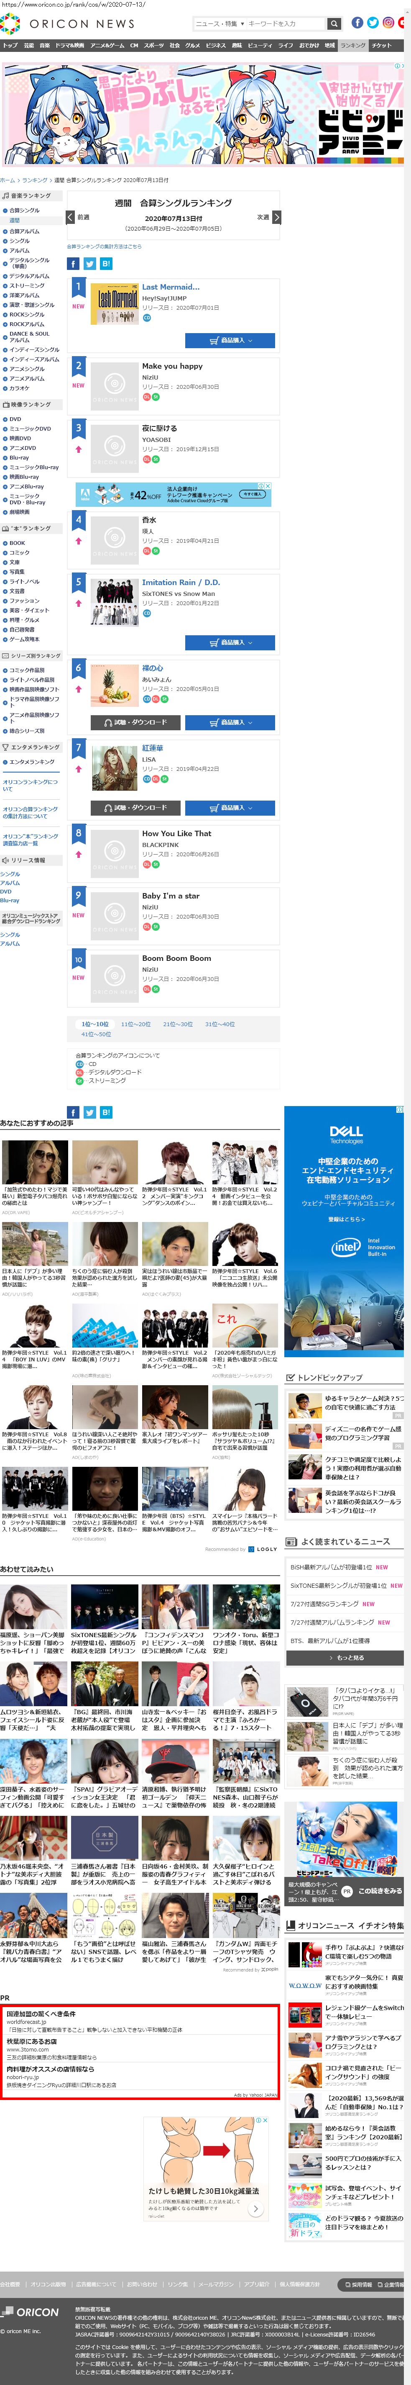
Task: Share on Twitter below the ranking list
Action: [90, 1112]
